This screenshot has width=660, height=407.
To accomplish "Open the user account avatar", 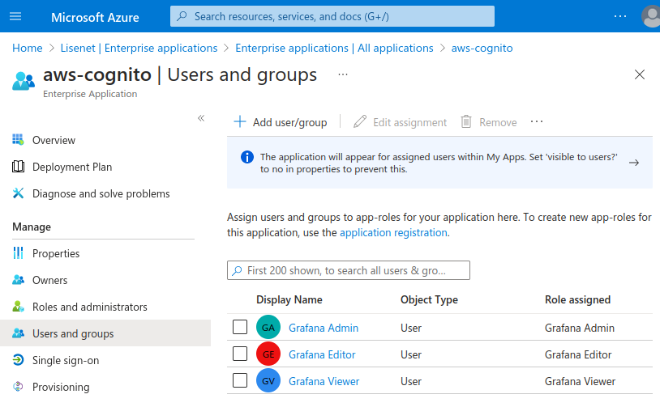I will (x=651, y=16).
